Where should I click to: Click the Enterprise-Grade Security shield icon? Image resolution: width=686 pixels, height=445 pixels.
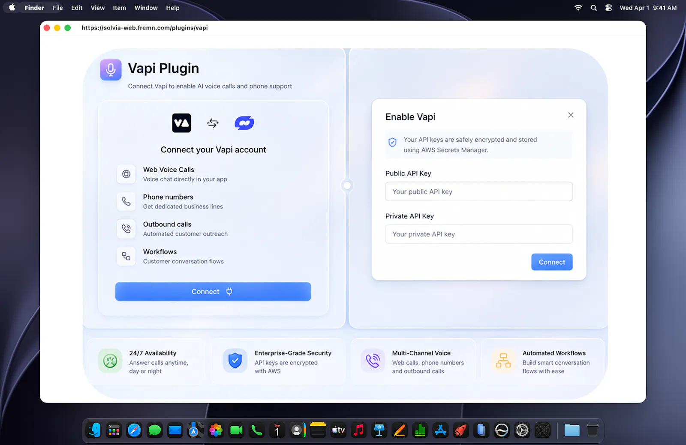click(235, 361)
